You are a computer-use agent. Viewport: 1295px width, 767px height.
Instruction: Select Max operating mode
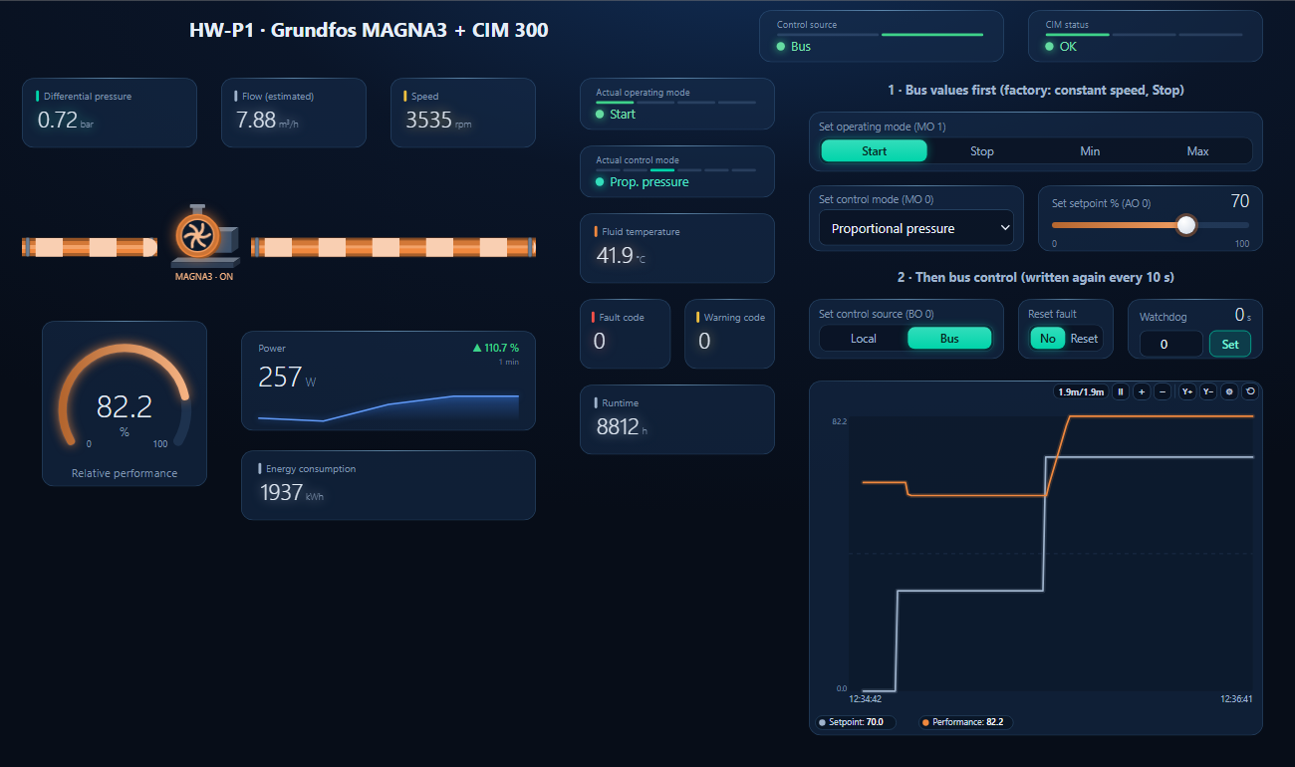pyautogui.click(x=1197, y=151)
